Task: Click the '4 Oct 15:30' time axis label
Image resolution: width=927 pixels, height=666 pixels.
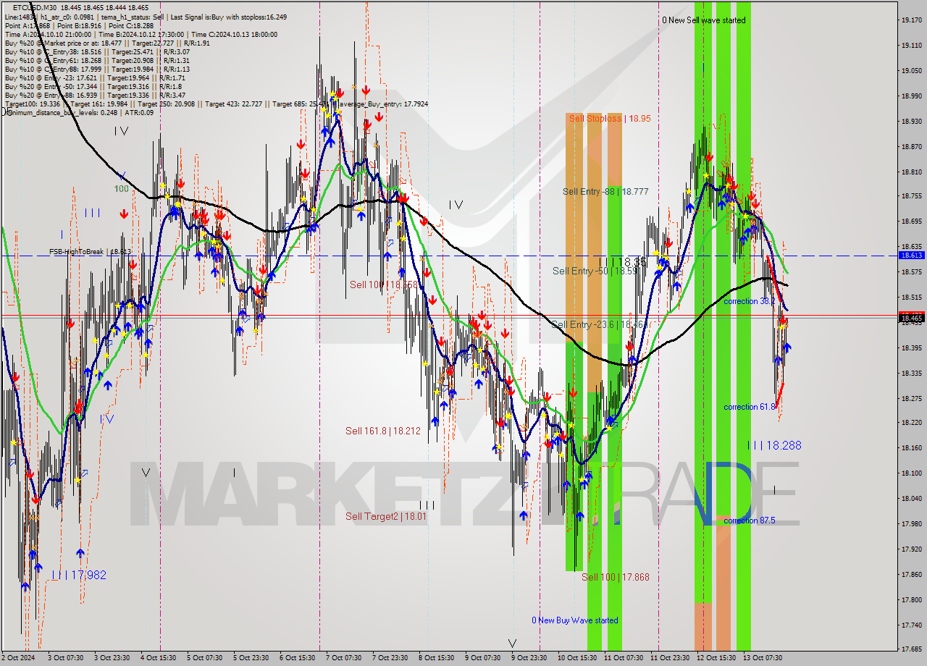Action: click(x=158, y=658)
